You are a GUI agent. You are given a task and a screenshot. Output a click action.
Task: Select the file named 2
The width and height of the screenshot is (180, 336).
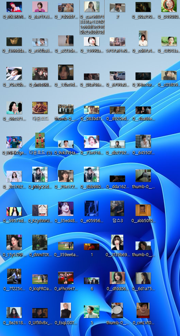click(118, 8)
